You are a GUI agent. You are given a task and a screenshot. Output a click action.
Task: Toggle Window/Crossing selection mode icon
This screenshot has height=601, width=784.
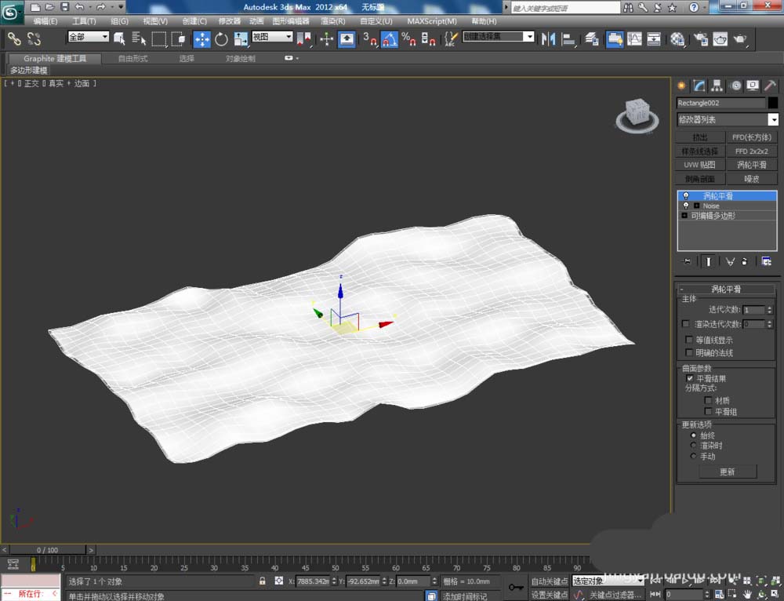tap(178, 38)
